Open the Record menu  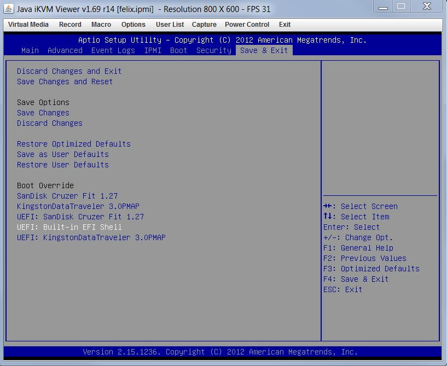point(70,25)
